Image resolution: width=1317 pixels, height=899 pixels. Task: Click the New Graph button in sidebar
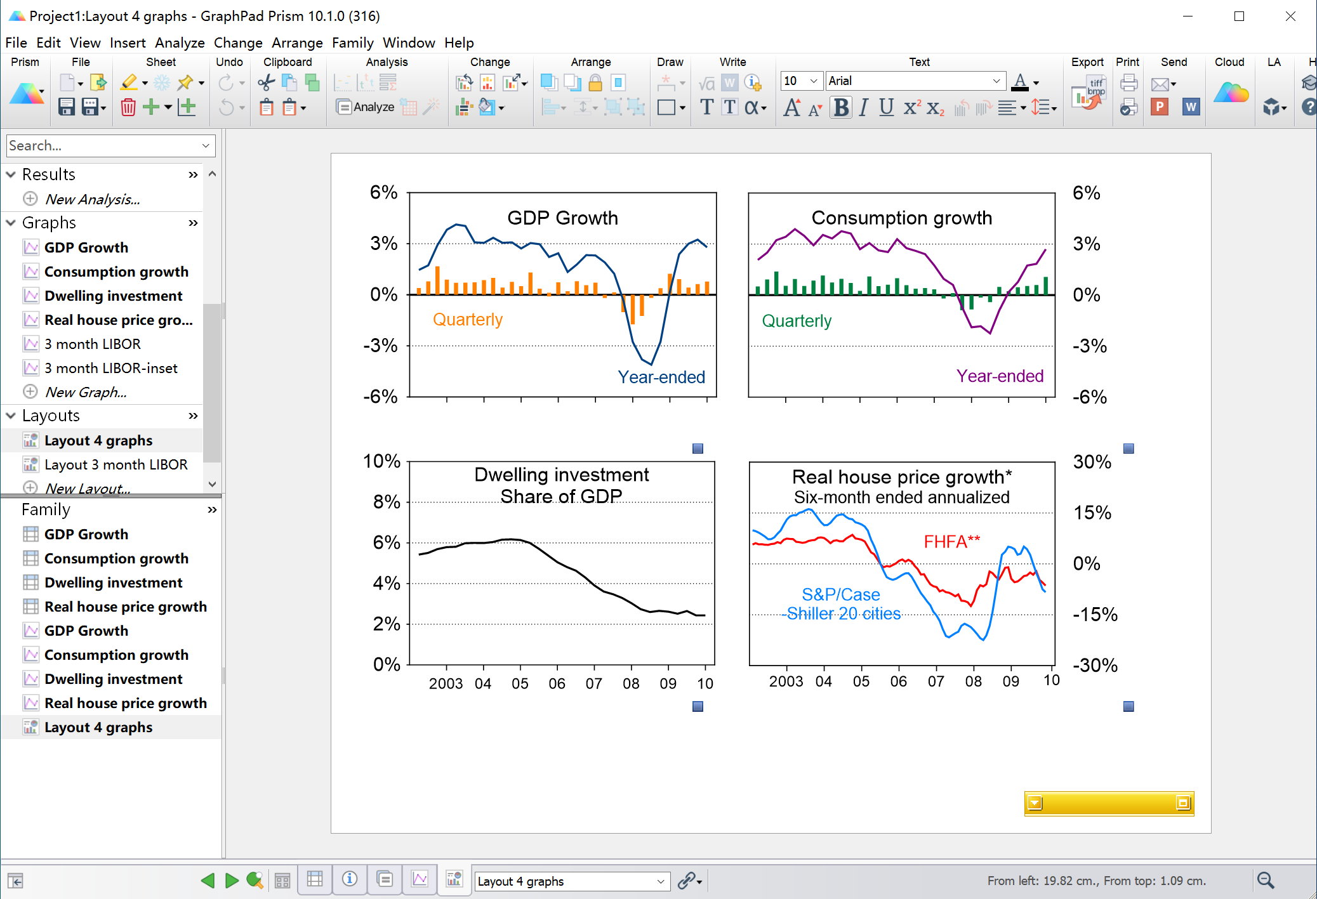click(85, 391)
